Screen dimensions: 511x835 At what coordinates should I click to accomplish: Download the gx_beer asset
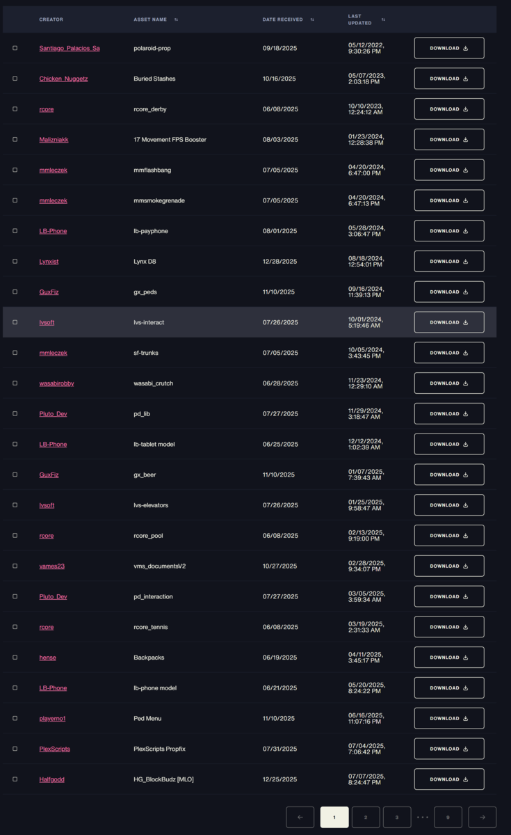tap(449, 475)
